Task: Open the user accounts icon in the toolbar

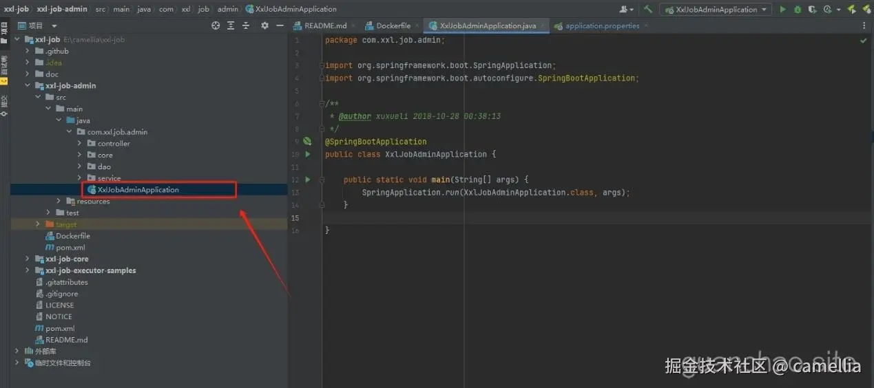Action: click(x=625, y=10)
